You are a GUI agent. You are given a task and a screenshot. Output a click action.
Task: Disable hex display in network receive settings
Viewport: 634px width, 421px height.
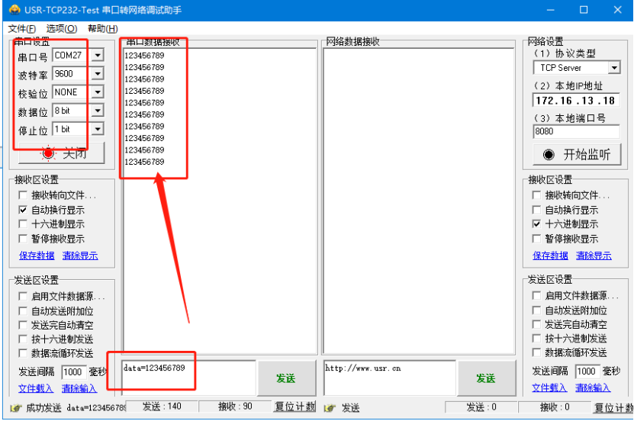(537, 224)
